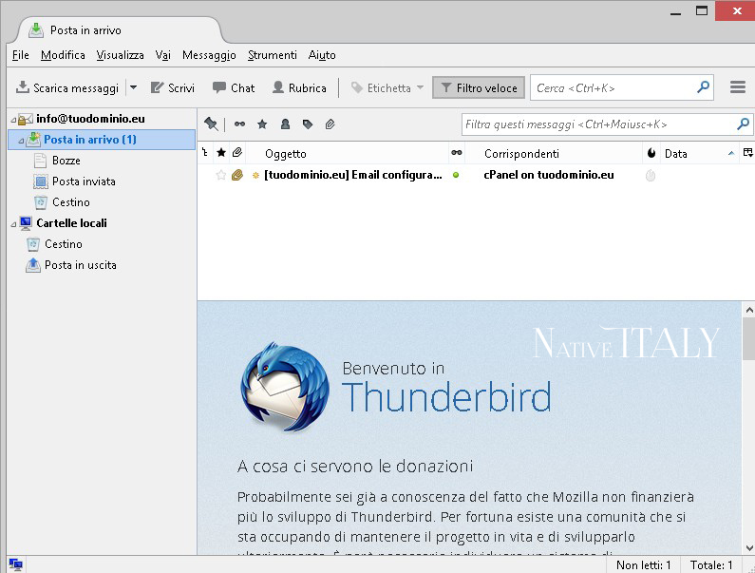Open the Vai menu
The image size is (755, 573).
pos(162,55)
